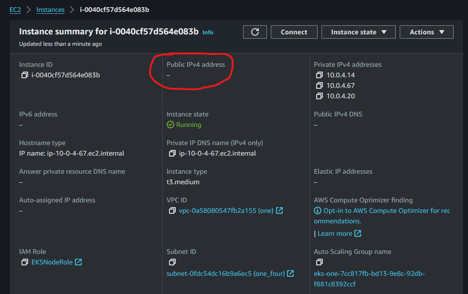Navigate to Instances breadcrumb
This screenshot has height=294, width=468.
(x=50, y=10)
